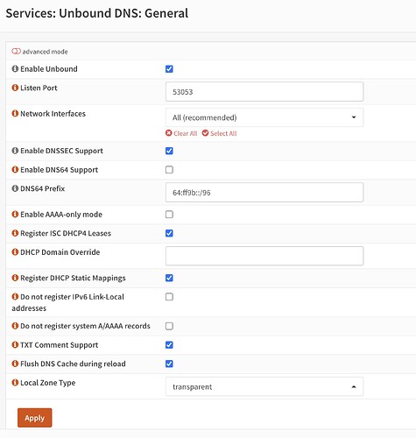
Task: Check Enable AAAA-only mode
Action: (169, 215)
